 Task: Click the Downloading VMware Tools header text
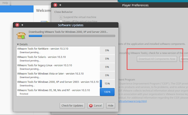pyautogui.click(x=68, y=32)
